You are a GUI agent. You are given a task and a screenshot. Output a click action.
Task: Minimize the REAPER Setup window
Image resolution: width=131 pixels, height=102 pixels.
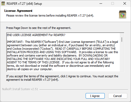click(x=101, y=4)
